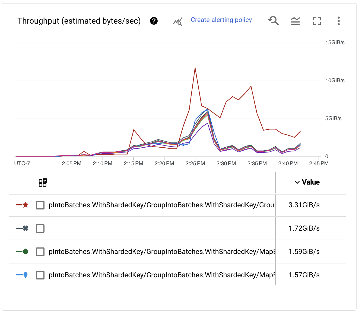362x318 pixels.
Task: Toggle the chart legend icon
Action: click(295, 21)
